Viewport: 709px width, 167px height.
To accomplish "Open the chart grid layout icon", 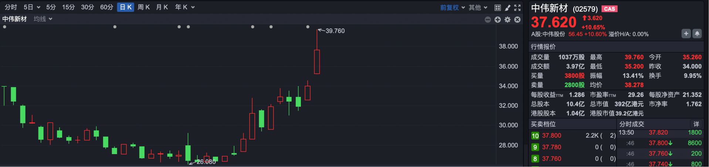I will pos(498,8).
